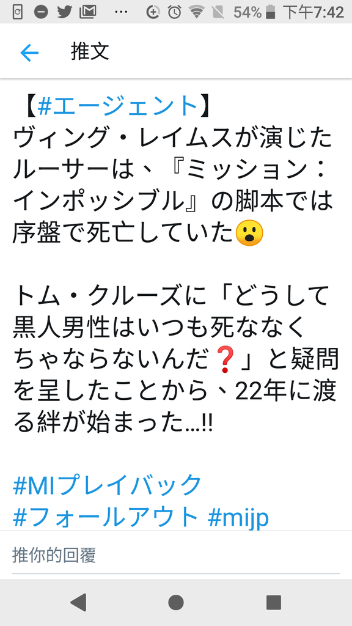Tap the blue back arrow

pos(29,53)
